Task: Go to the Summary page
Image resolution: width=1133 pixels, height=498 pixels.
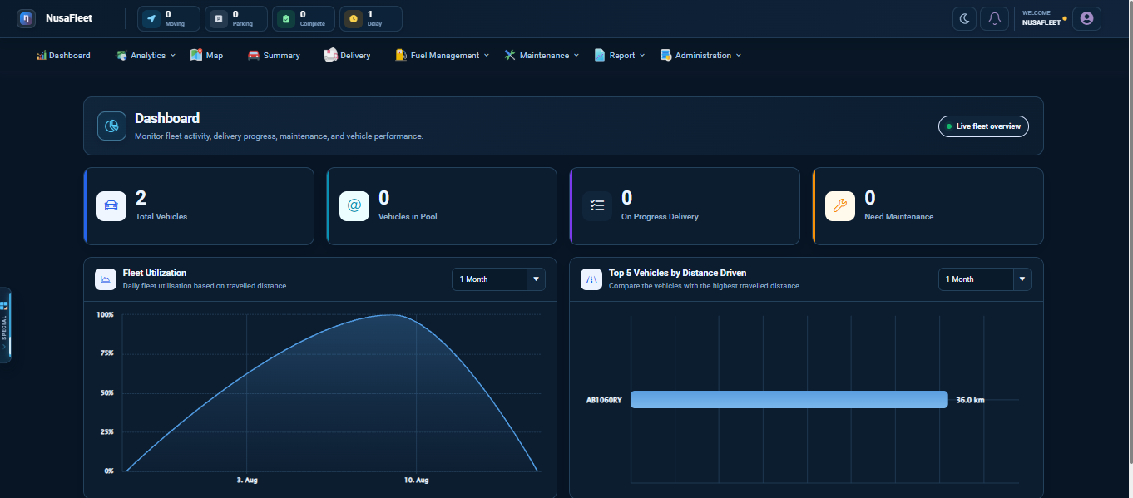Action: click(x=274, y=55)
